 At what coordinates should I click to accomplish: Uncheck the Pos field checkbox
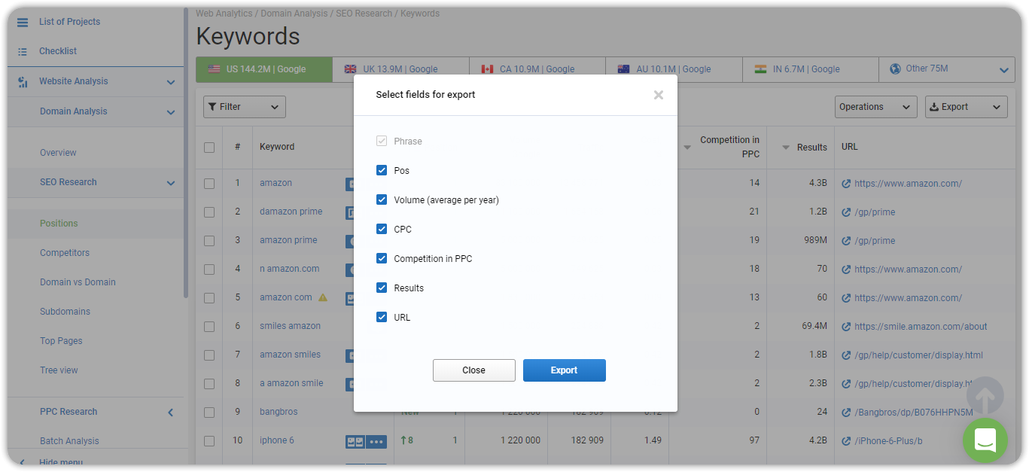382,171
